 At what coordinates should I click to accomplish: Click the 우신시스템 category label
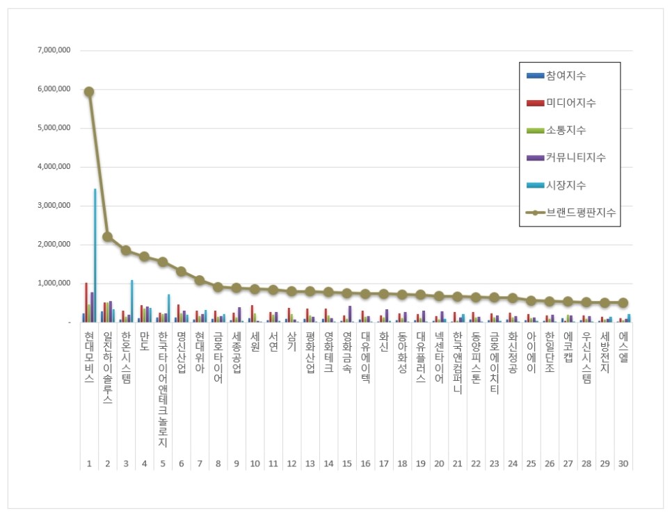tap(586, 357)
